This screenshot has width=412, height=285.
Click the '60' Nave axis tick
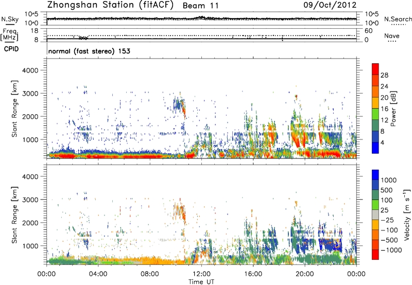[368, 31]
